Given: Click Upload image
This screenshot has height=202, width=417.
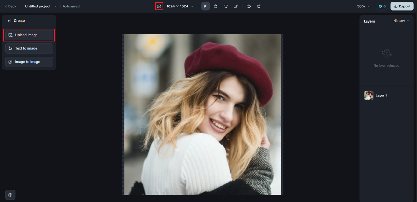Looking at the screenshot, I should (29, 35).
